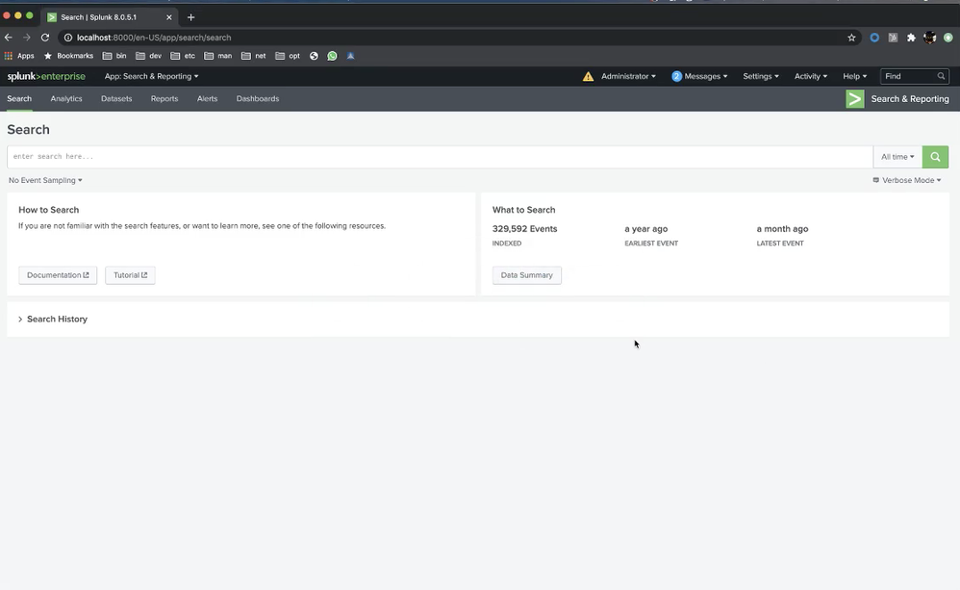Viewport: 960px width, 590px height.
Task: Open the Chrome extensions puzzle icon
Action: click(911, 38)
